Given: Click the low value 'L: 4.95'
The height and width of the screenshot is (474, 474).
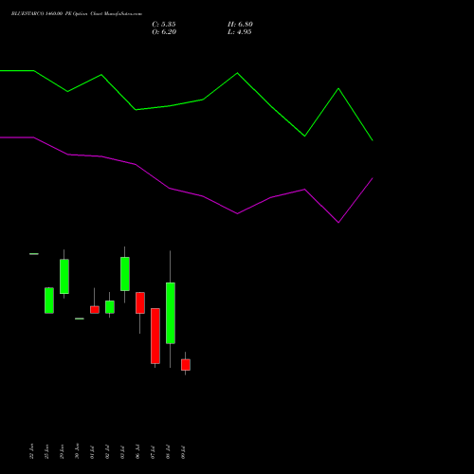Looking at the screenshot, I should [240, 32].
